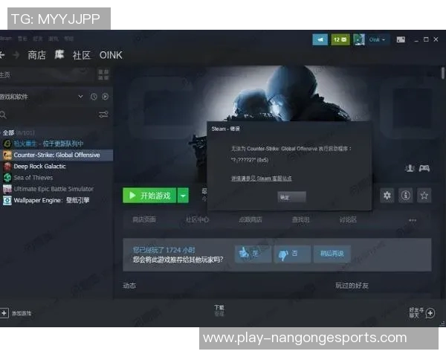
Task: Open the Oink account dropdown
Action: (x=377, y=39)
